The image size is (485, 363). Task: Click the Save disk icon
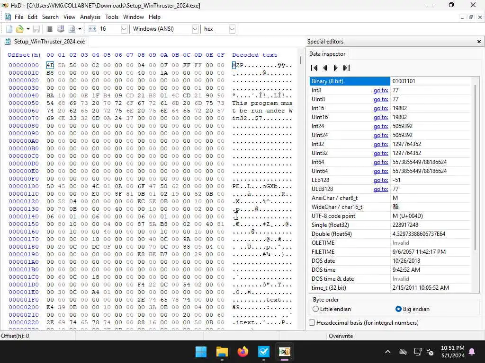point(36,29)
